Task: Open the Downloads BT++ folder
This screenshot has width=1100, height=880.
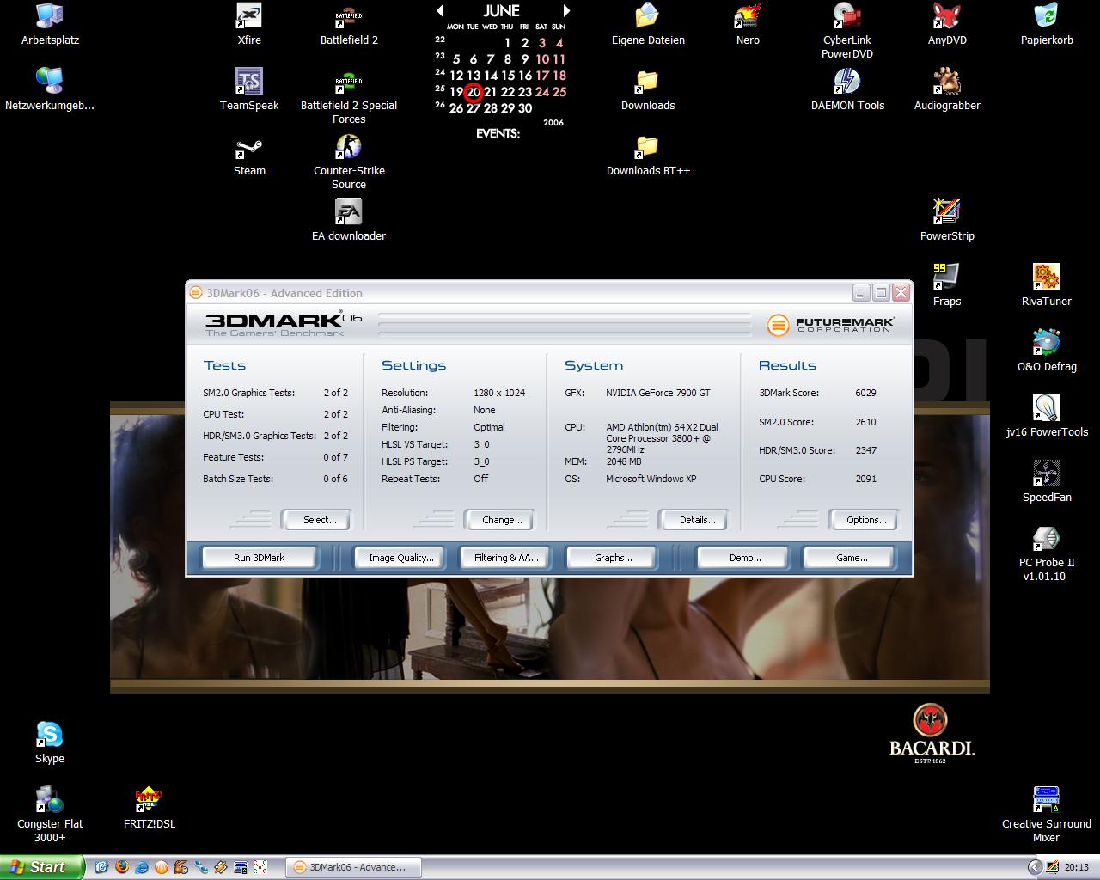Action: [648, 155]
